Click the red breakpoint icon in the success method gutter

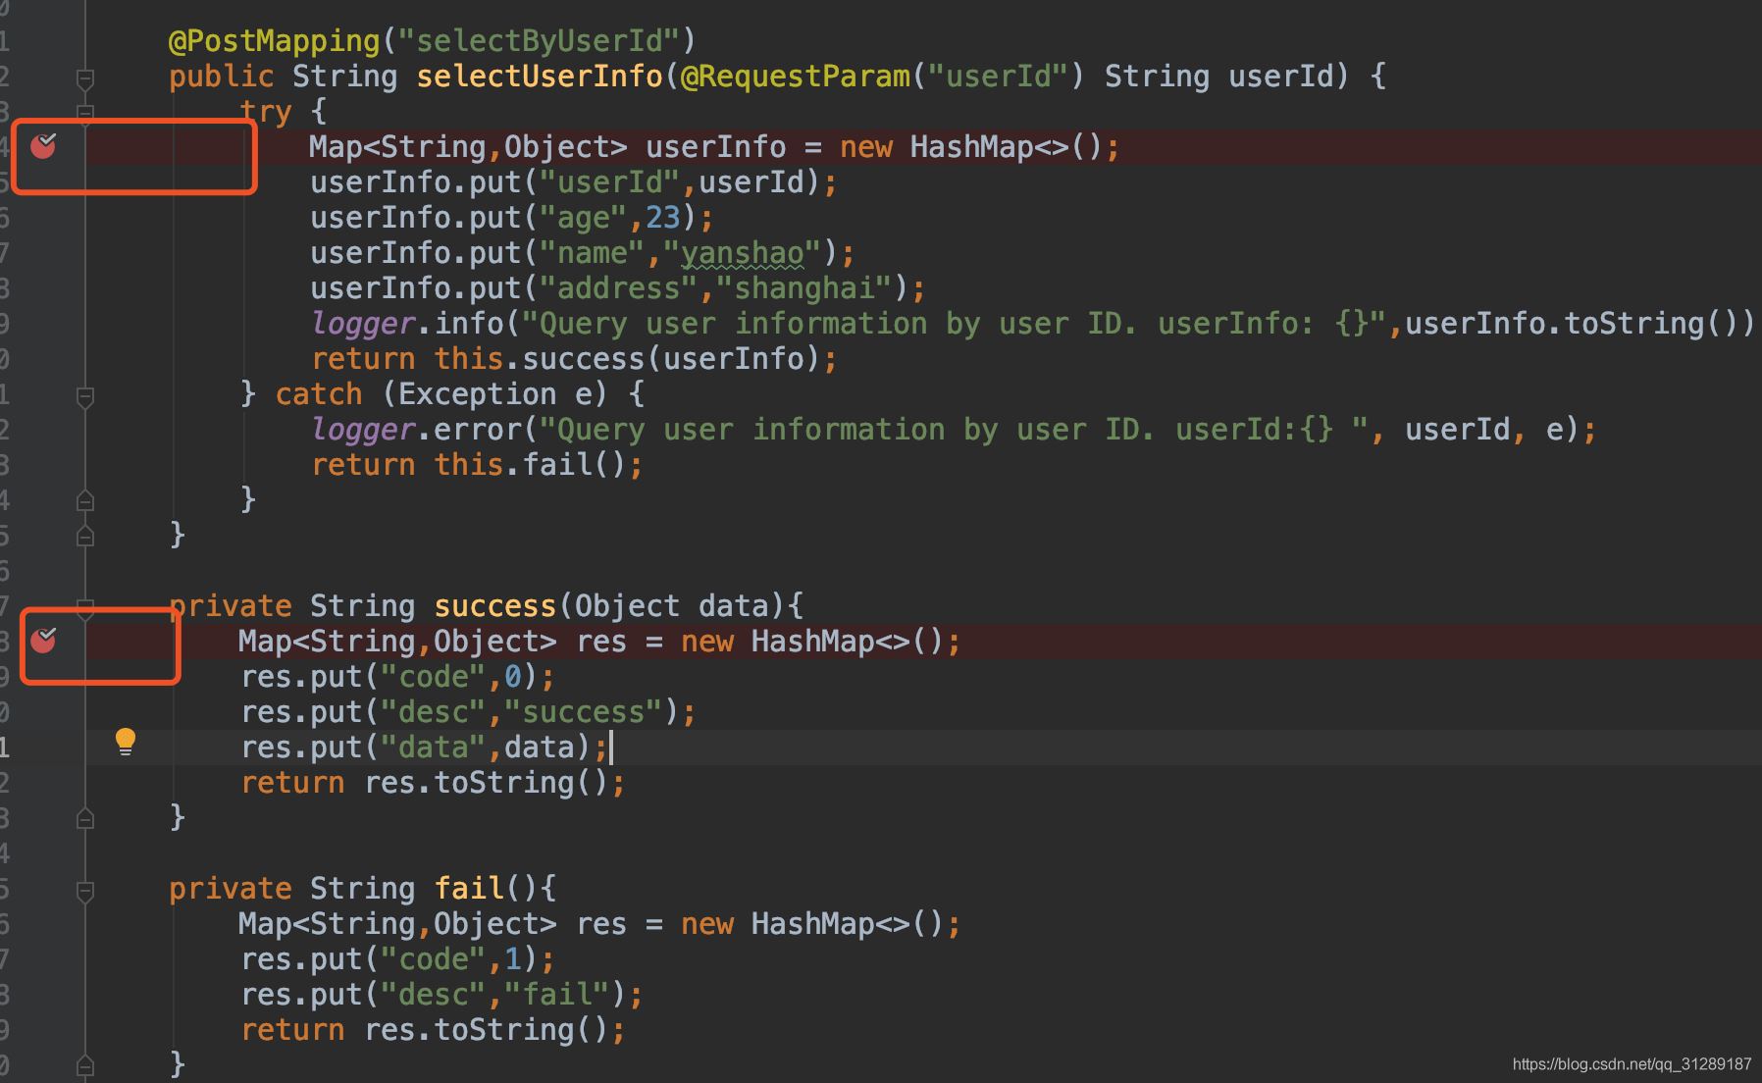(44, 642)
